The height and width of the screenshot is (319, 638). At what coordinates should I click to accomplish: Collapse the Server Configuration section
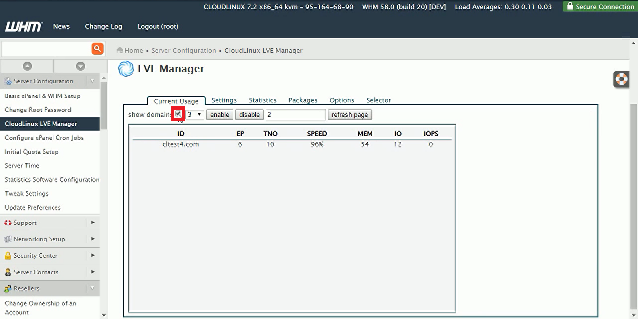[92, 81]
